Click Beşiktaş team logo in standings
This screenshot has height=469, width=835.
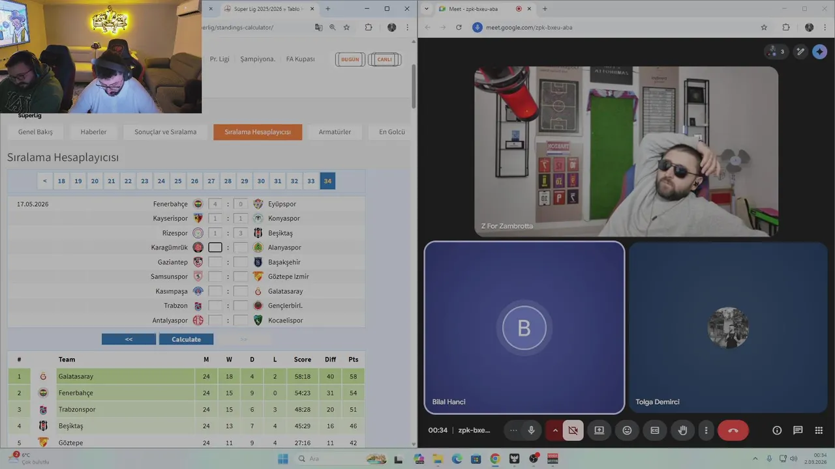click(x=43, y=426)
